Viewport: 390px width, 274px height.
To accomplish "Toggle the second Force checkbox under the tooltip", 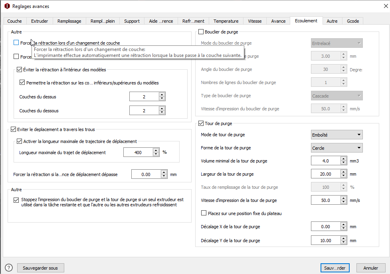I will pos(16,57).
